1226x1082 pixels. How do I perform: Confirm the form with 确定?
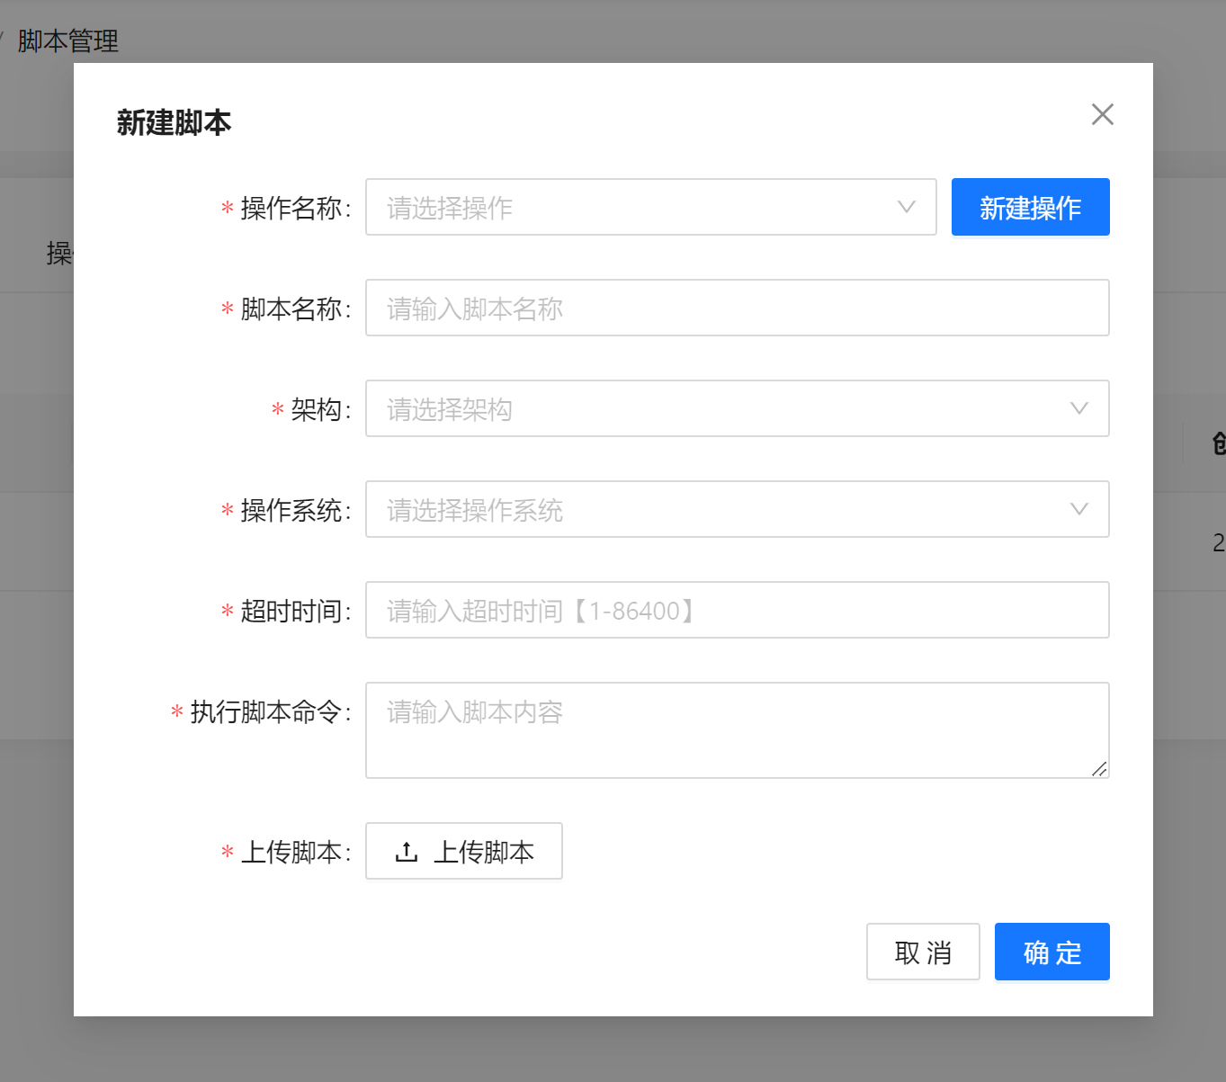click(x=1051, y=952)
